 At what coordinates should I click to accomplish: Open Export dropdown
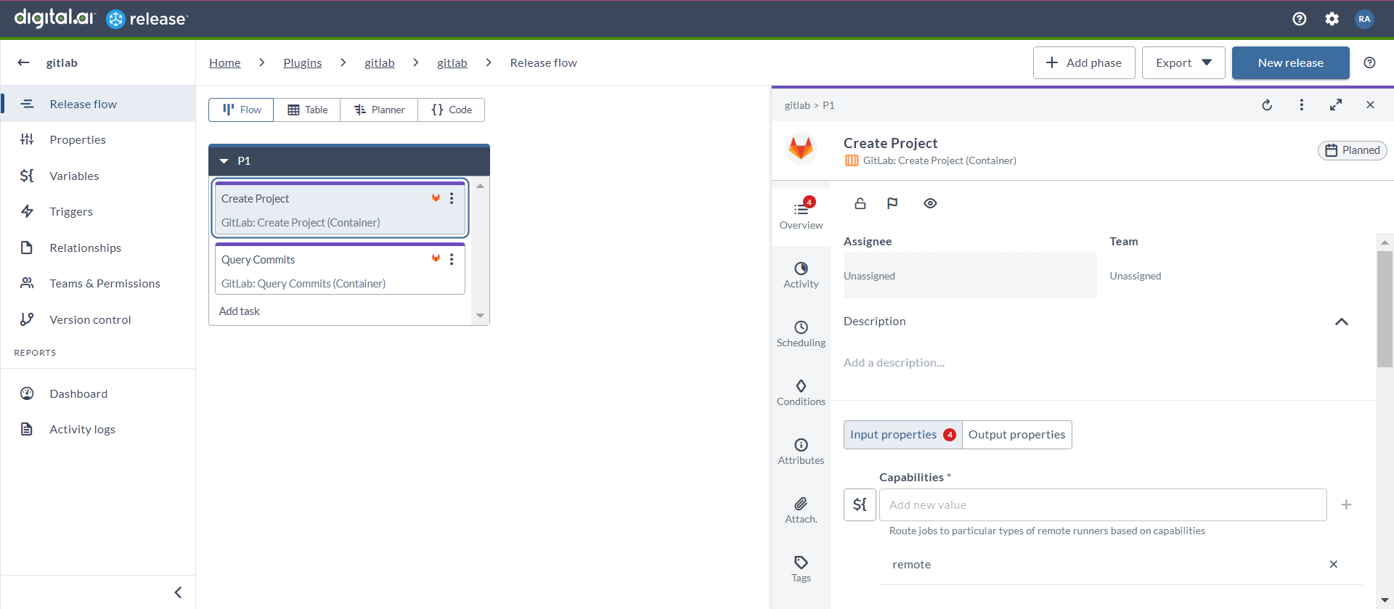click(1183, 62)
